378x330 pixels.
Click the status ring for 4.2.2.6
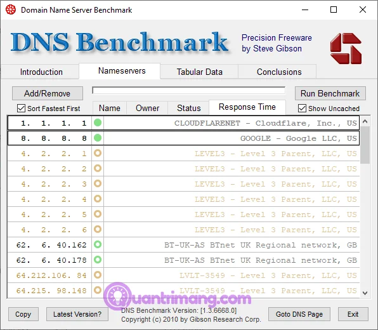pyautogui.click(x=98, y=229)
